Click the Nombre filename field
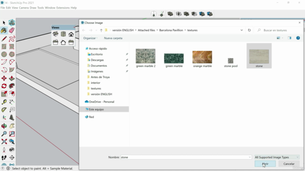This screenshot has width=305, height=171. tap(186, 157)
